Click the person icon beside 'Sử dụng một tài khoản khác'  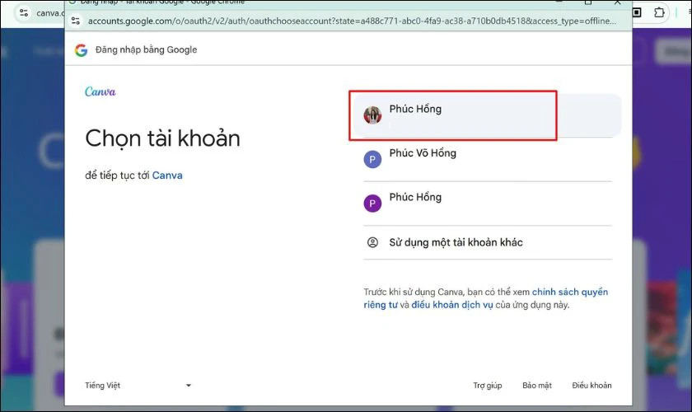[x=372, y=242]
